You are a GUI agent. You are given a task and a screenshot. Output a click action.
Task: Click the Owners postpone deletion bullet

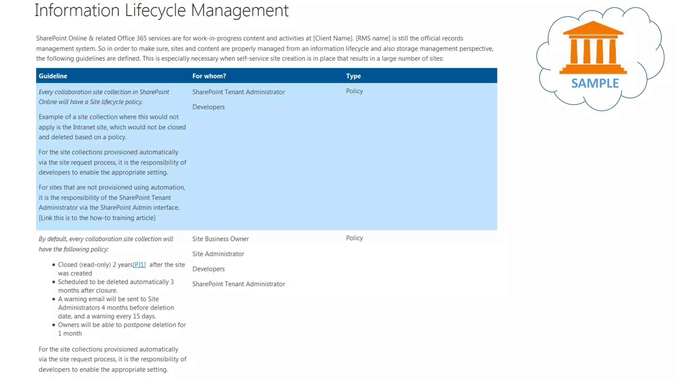[121, 325]
